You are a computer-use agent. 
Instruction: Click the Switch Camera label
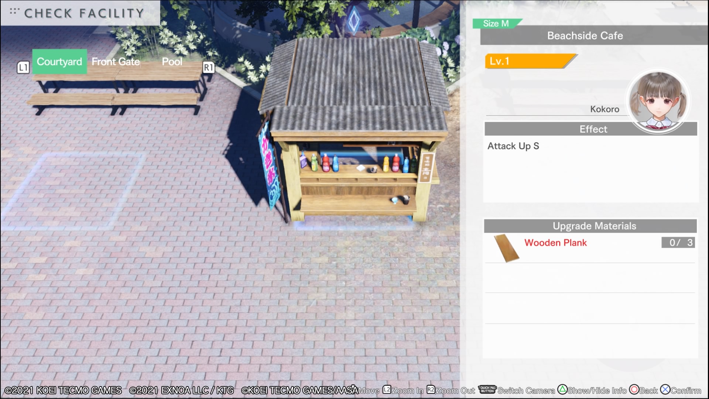[526, 391]
